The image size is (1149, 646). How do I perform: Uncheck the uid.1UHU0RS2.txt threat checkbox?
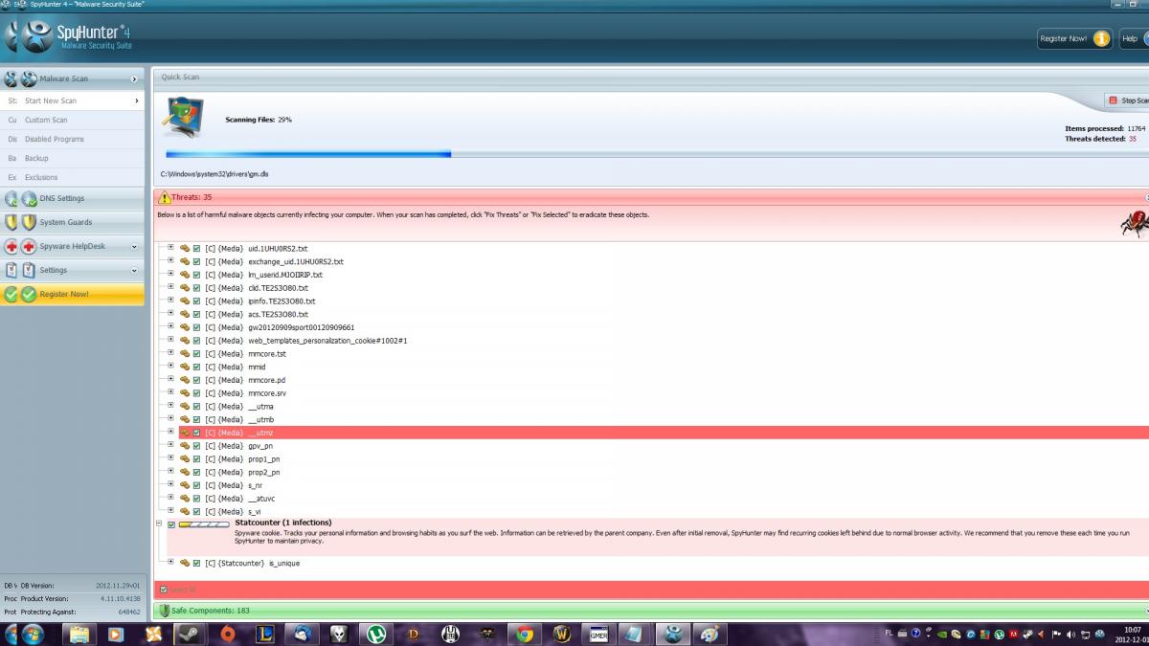coord(197,248)
